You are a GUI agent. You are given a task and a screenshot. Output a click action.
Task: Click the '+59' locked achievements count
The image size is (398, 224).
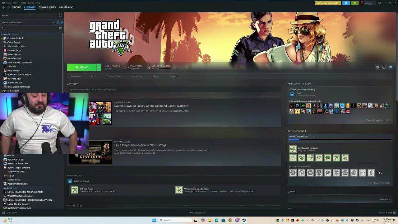(x=380, y=173)
